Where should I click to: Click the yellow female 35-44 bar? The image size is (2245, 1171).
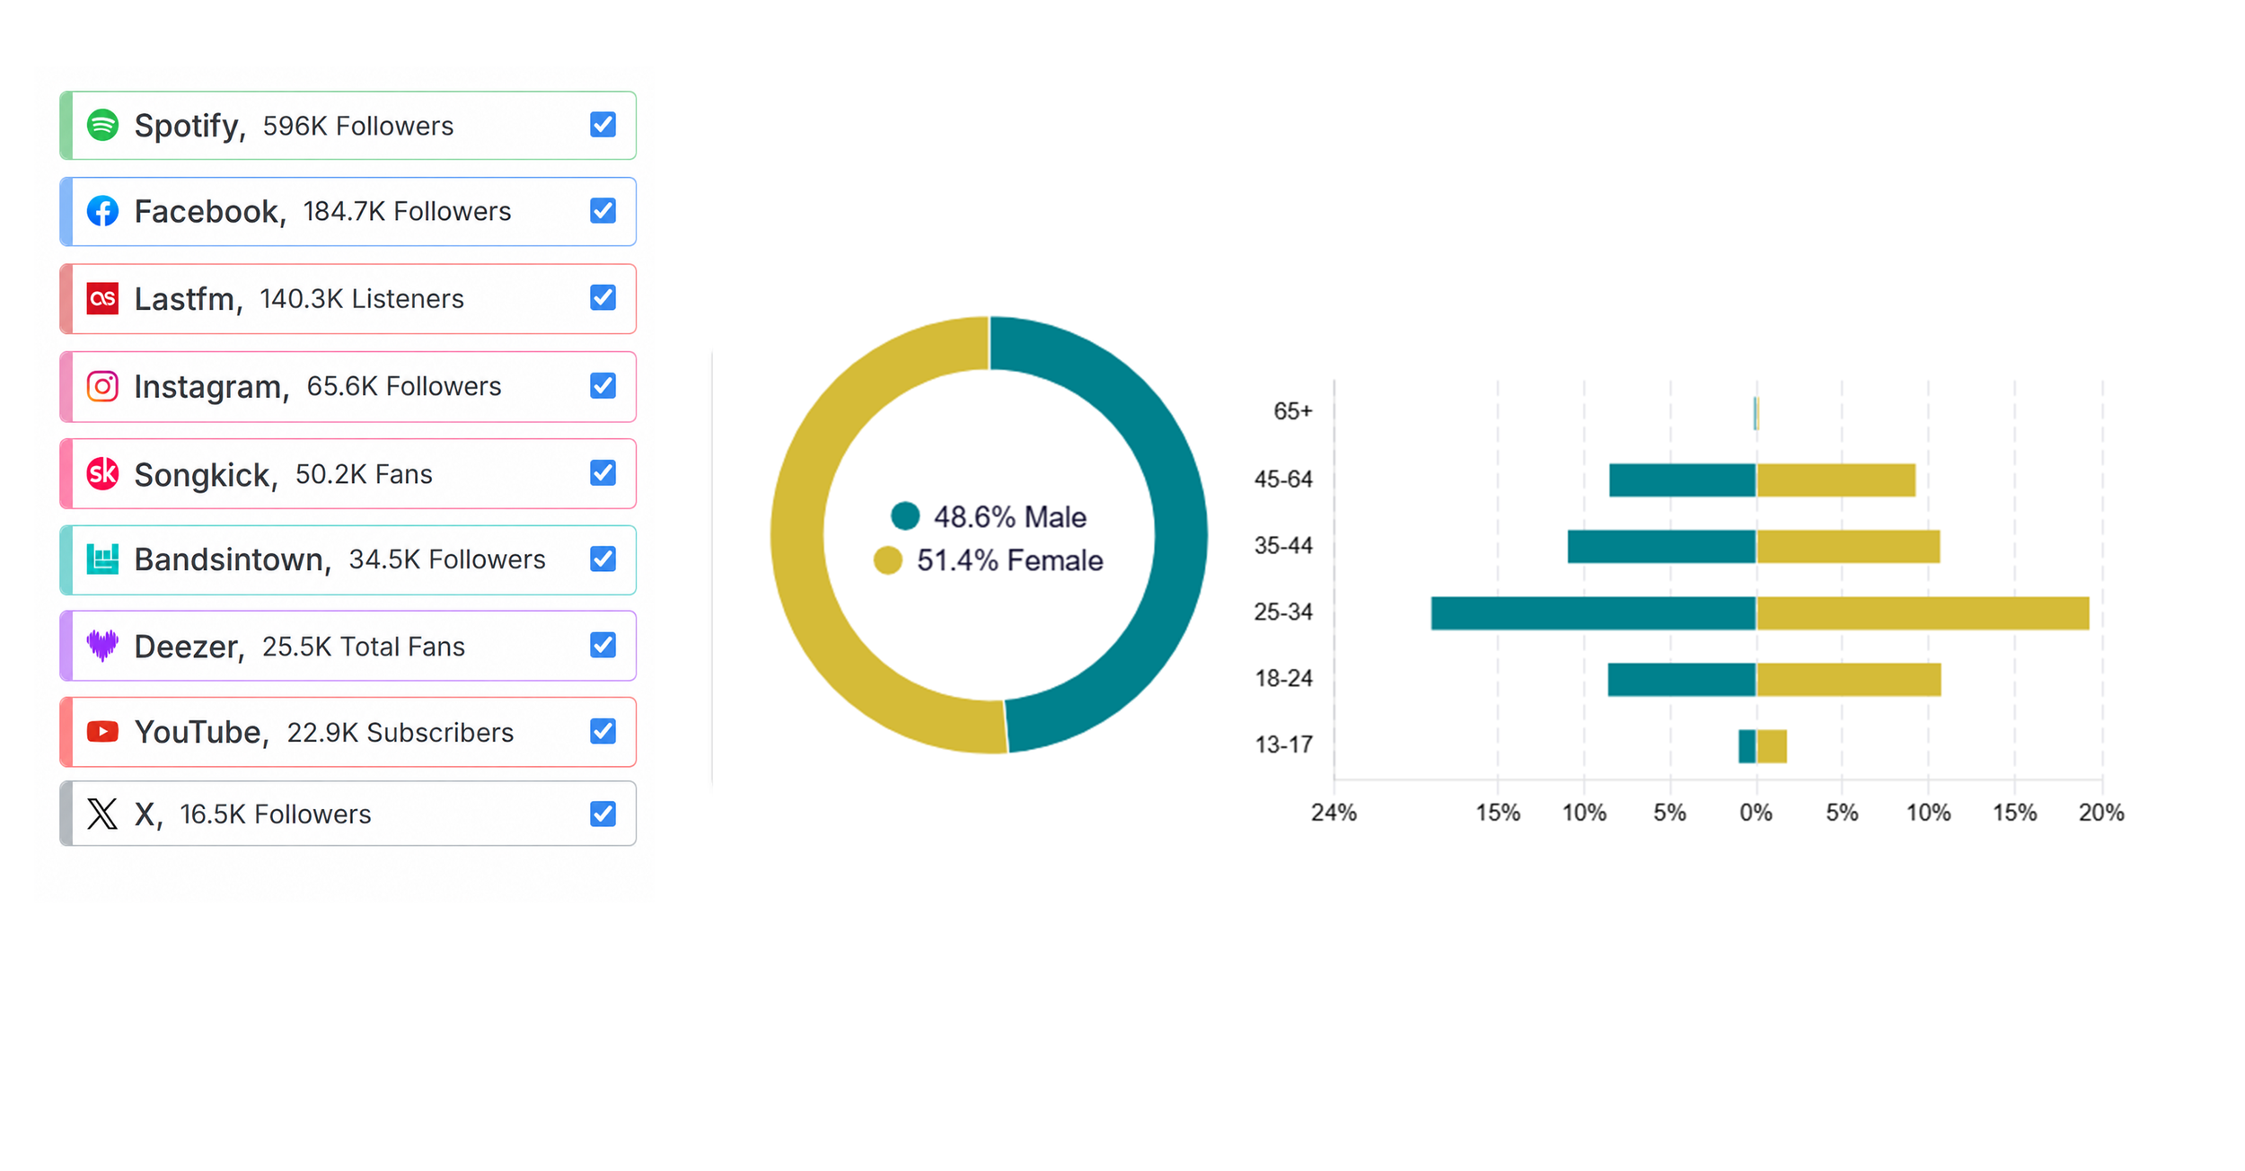(x=1848, y=547)
